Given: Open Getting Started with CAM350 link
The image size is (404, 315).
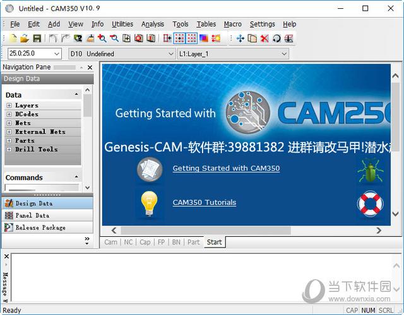Looking at the screenshot, I should tap(226, 168).
